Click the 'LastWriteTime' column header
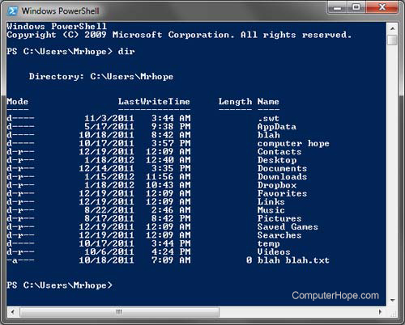The height and width of the screenshot is (325, 405). 154,102
